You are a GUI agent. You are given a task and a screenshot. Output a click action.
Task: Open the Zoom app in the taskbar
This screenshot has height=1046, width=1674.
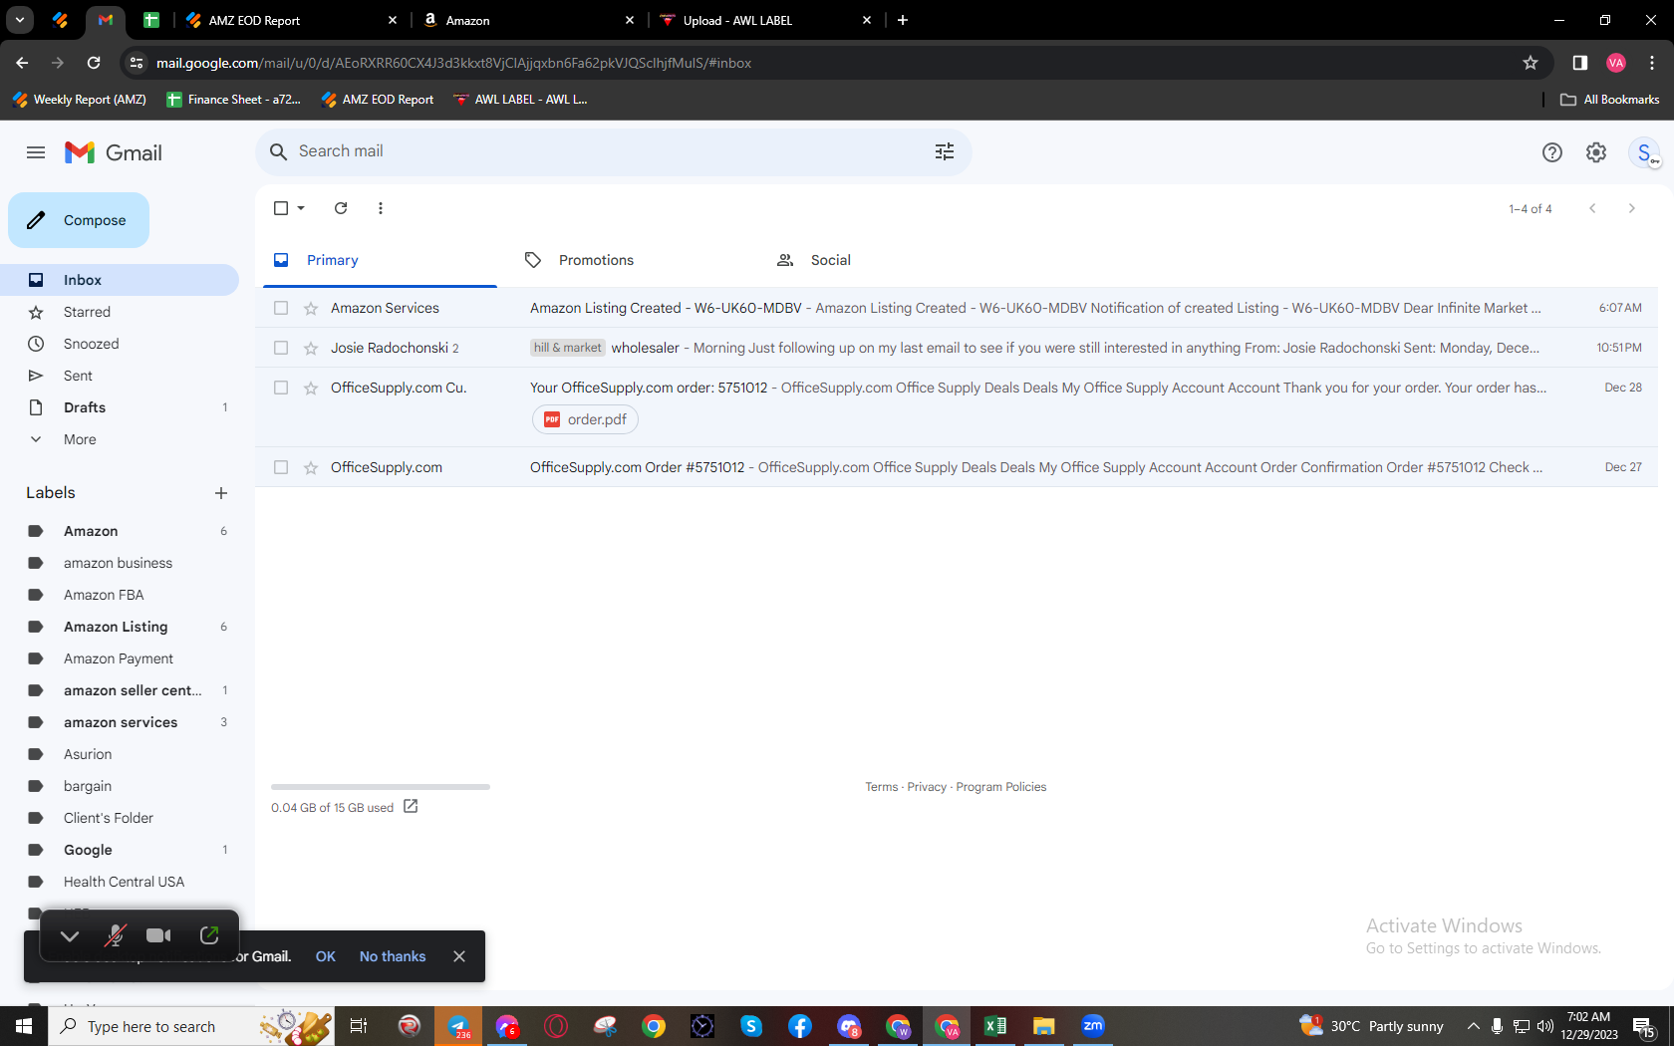pos(1093,1026)
